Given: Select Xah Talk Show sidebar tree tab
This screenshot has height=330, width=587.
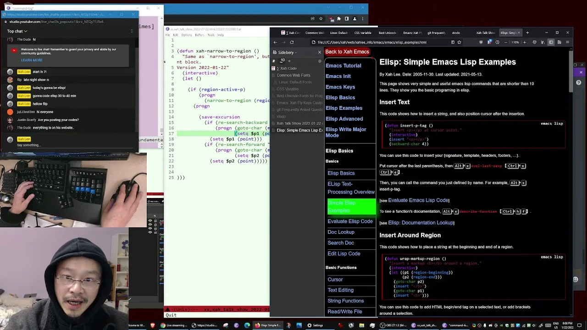Looking at the screenshot, I should (x=299, y=123).
